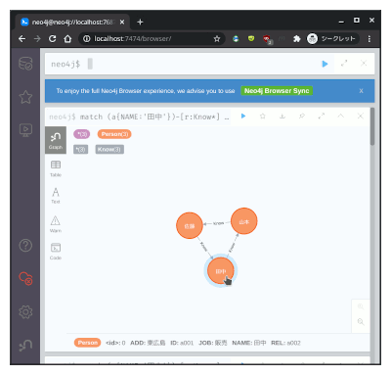
Task: Open the Guides play-screen sidebar icon
Action: [25, 130]
